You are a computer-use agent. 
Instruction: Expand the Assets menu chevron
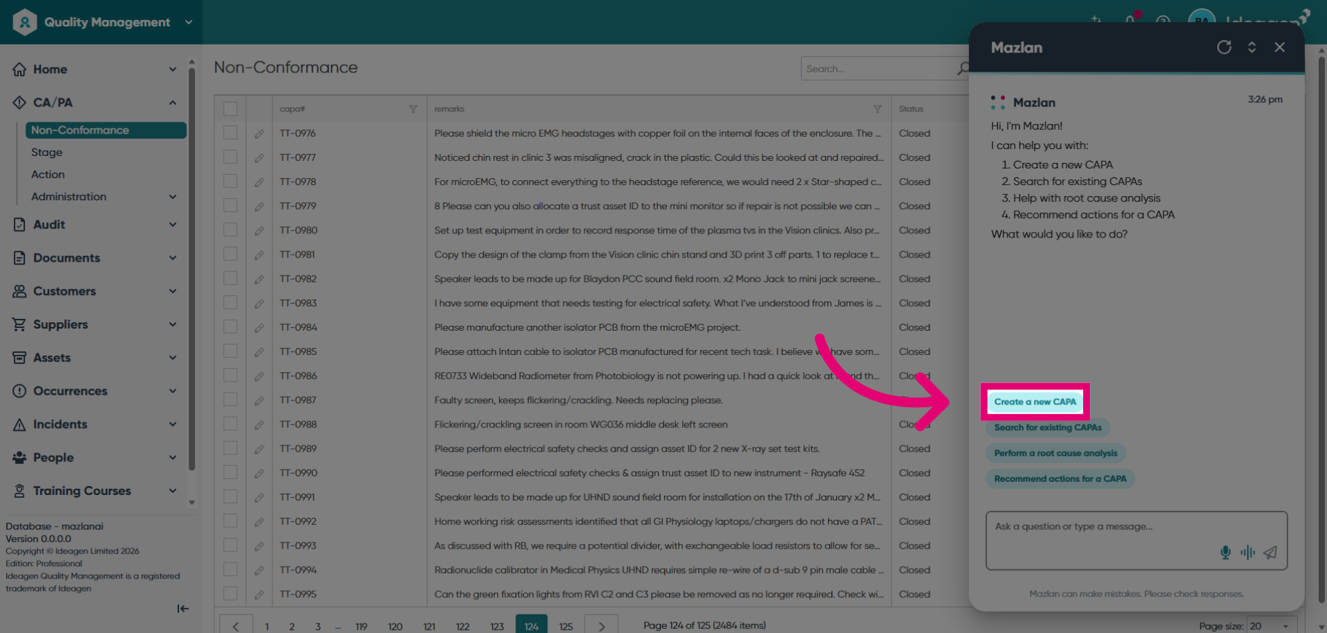173,358
